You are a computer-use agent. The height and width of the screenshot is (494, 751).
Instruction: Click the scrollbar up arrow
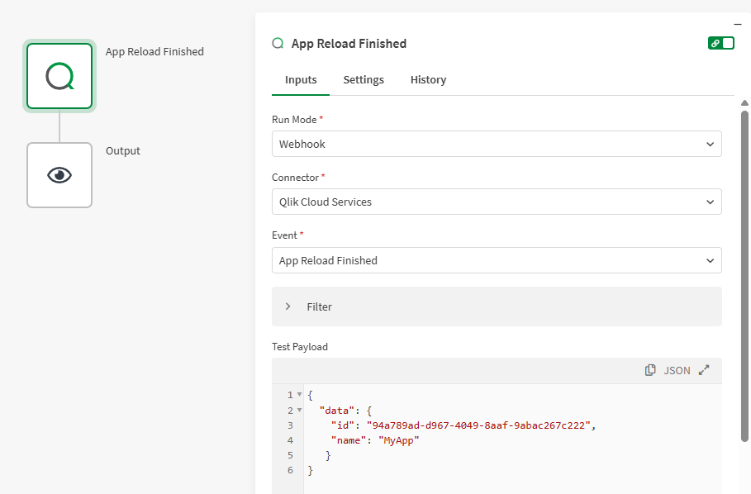744,102
